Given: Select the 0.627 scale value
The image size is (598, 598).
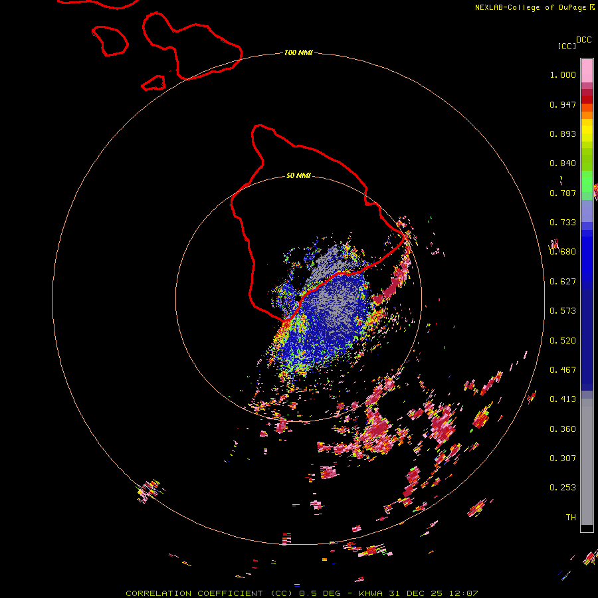Looking at the screenshot, I should coord(563,282).
